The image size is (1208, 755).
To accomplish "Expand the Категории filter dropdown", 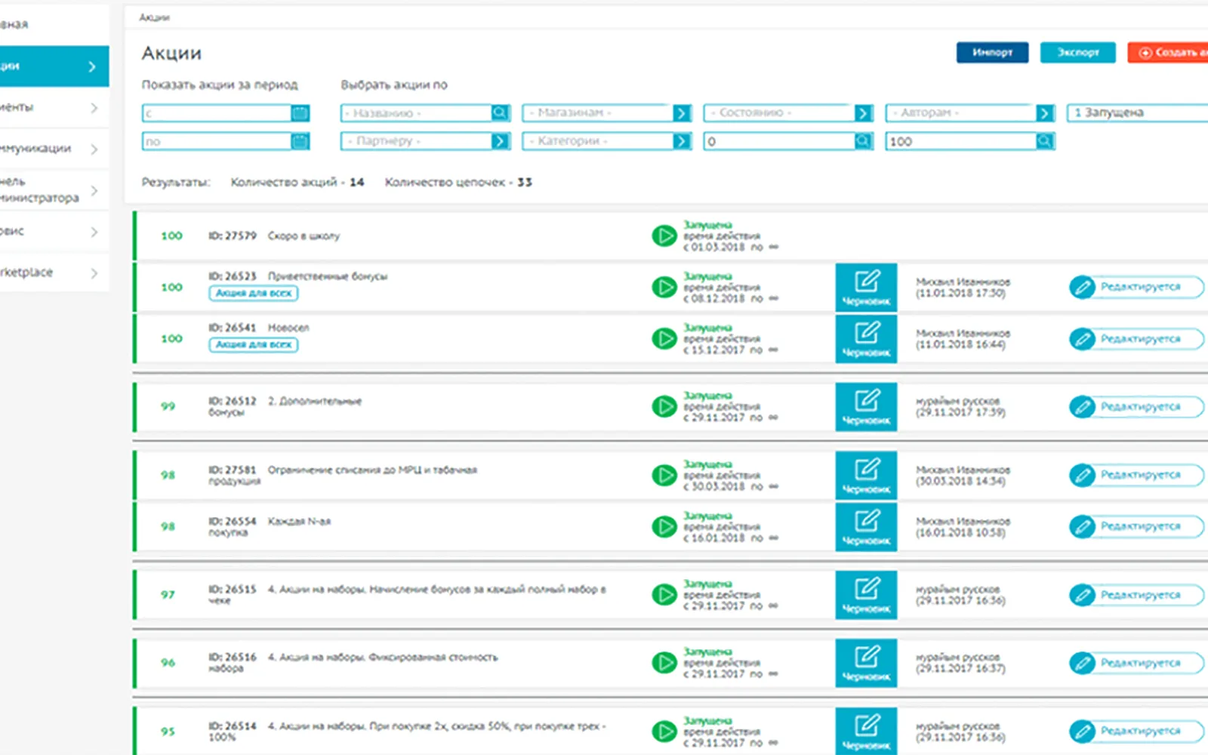I will click(x=682, y=141).
